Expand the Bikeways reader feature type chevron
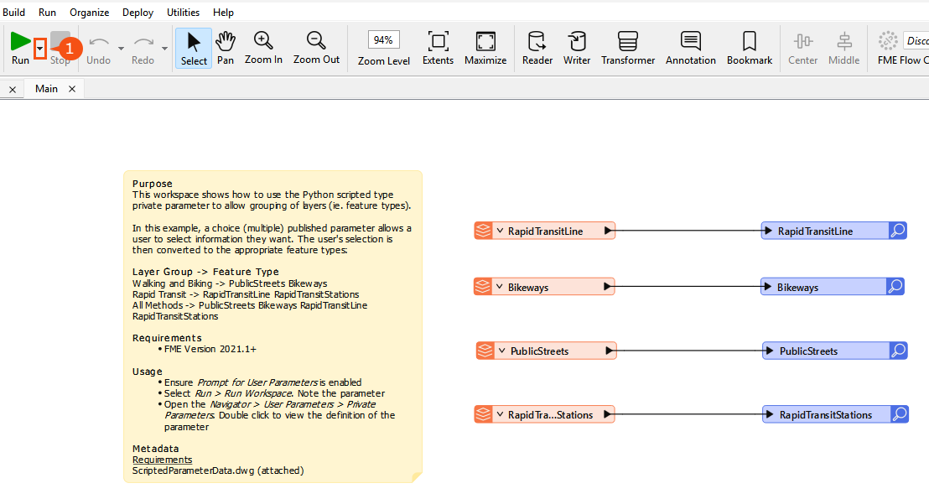Screen dimensions: 929x499 pos(499,288)
